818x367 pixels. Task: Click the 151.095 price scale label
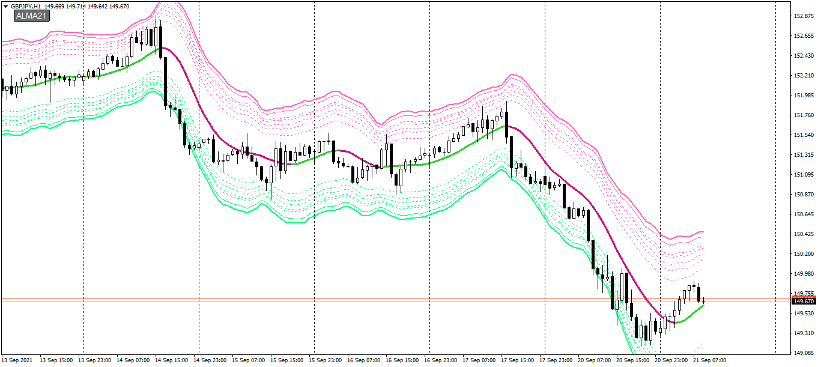[804, 174]
